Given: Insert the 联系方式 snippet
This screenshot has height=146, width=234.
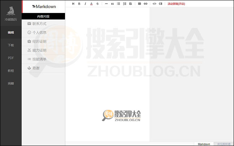Looking at the screenshot, I should (x=43, y=24).
